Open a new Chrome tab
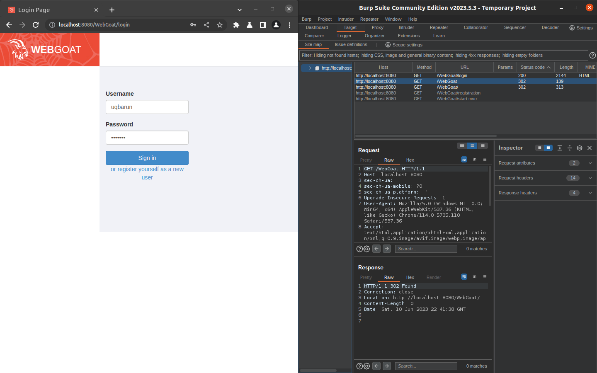Screen dimensions: 597x373 tap(112, 10)
